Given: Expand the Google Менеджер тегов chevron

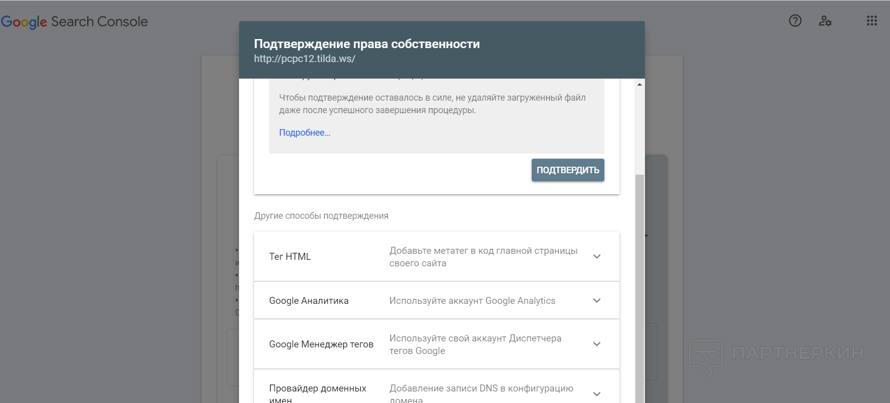Looking at the screenshot, I should point(597,344).
